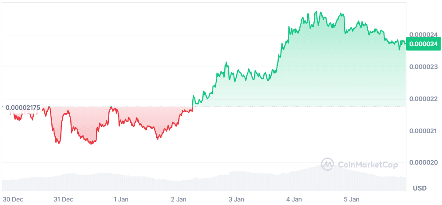The height and width of the screenshot is (205, 442).
Task: Select the 4 Jan date label
Action: pos(294,199)
